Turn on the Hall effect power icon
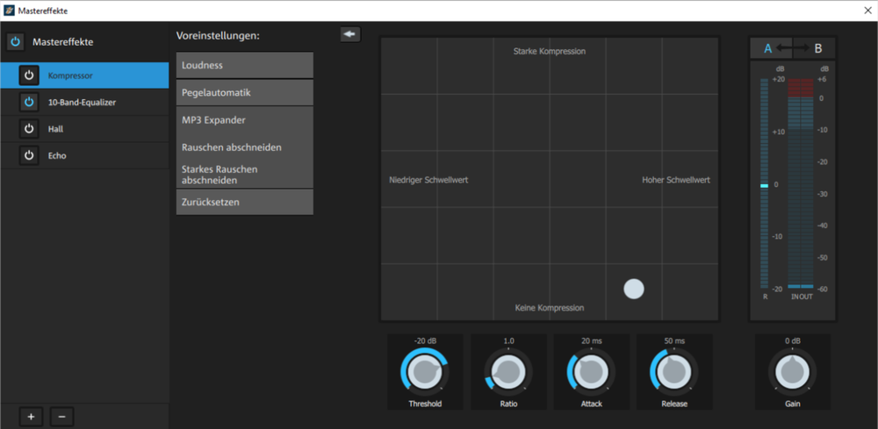This screenshot has height=429, width=878. click(29, 129)
